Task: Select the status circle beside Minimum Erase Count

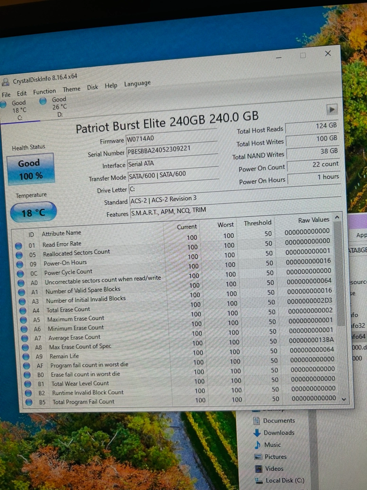Action: pos(24,329)
